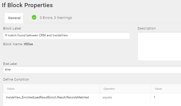Click the first Value column header
This screenshot has width=181, height=106.
point(51,89)
